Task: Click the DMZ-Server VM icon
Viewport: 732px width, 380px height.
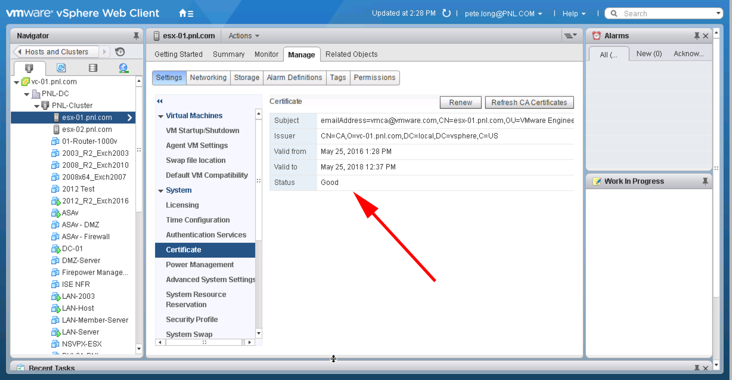Action: pos(55,261)
